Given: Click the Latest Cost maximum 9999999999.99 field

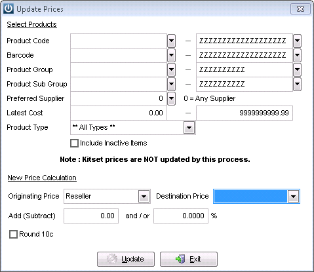Looking at the screenshot, I should [245, 113].
